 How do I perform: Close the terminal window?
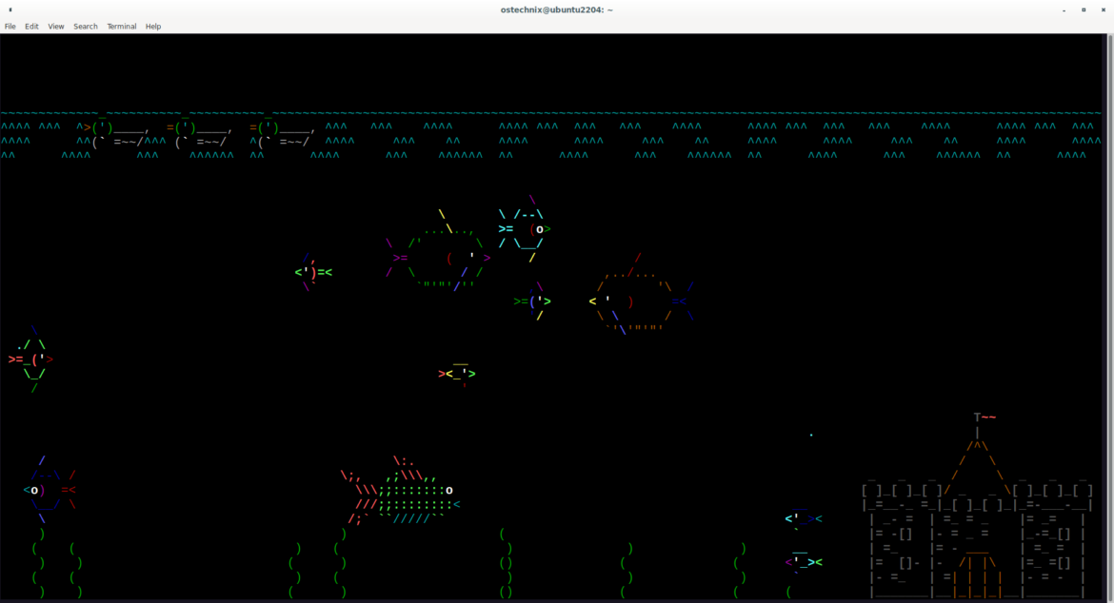pyautogui.click(x=1104, y=10)
